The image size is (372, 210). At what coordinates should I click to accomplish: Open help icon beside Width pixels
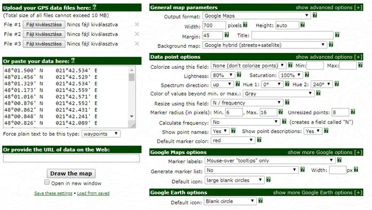[x=245, y=25]
